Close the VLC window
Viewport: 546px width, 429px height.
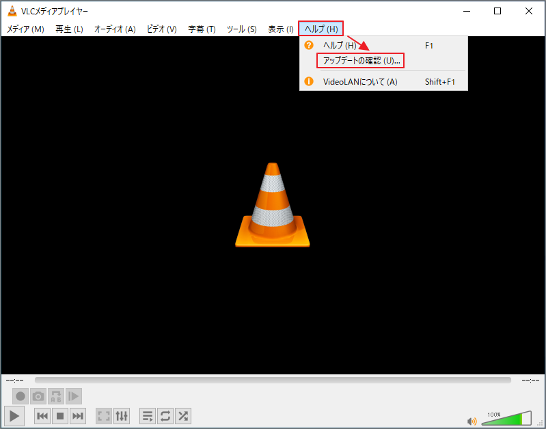pyautogui.click(x=529, y=11)
